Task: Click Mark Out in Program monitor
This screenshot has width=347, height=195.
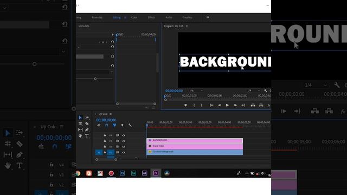Action: tap(201, 105)
